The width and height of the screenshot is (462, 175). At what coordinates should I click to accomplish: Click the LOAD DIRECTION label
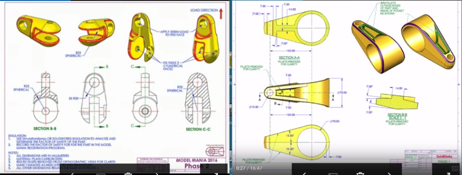[204, 10]
